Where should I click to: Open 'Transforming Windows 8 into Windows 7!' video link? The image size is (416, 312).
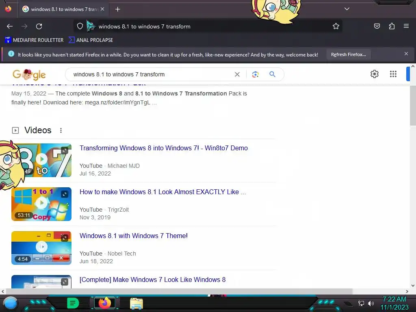click(x=163, y=148)
